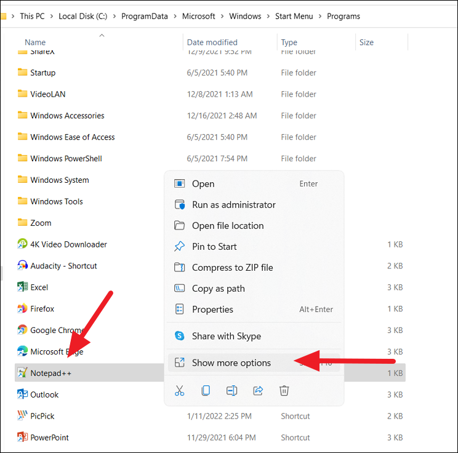Go to Windows in the breadcrumb path
The image size is (458, 453).
pos(245,17)
